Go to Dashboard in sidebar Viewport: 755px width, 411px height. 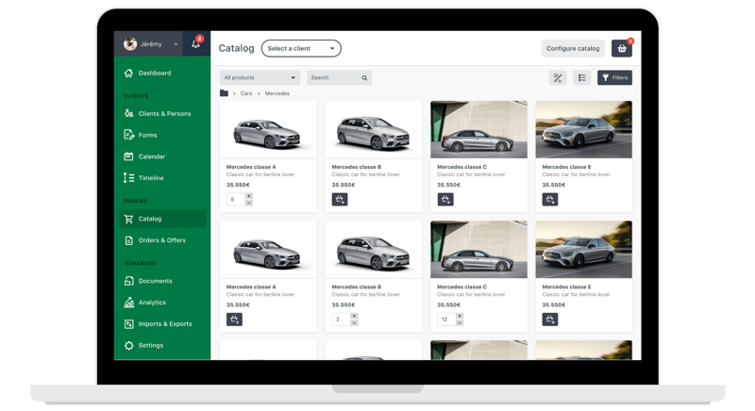coord(154,73)
